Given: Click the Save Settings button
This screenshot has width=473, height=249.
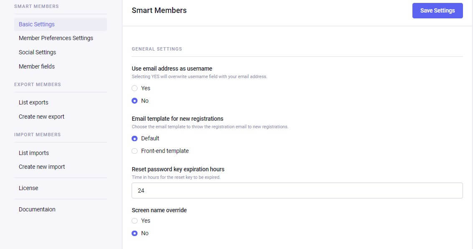Looking at the screenshot, I should click(437, 10).
